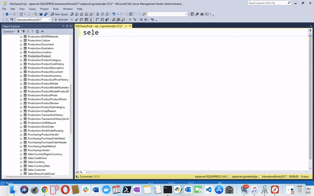Toggle pin on SQLQuery9.sql tab
The width and height of the screenshot is (314, 196).
(x=126, y=26)
